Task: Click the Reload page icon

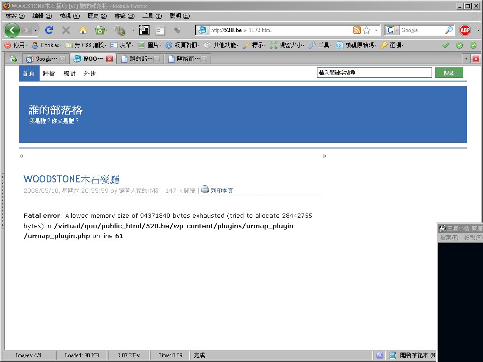Action: [x=49, y=30]
